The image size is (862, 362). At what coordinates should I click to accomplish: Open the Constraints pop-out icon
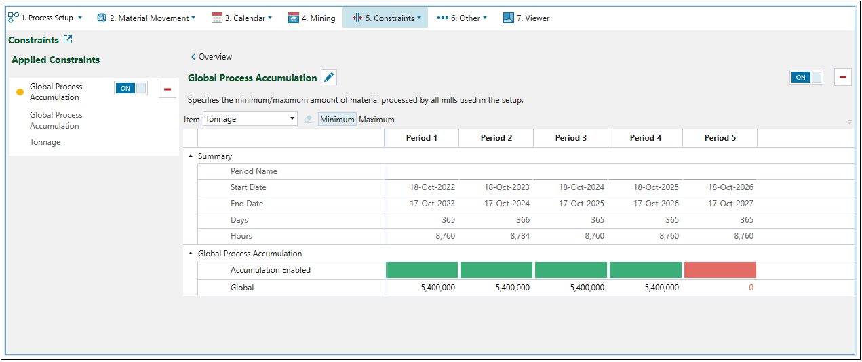(68, 40)
